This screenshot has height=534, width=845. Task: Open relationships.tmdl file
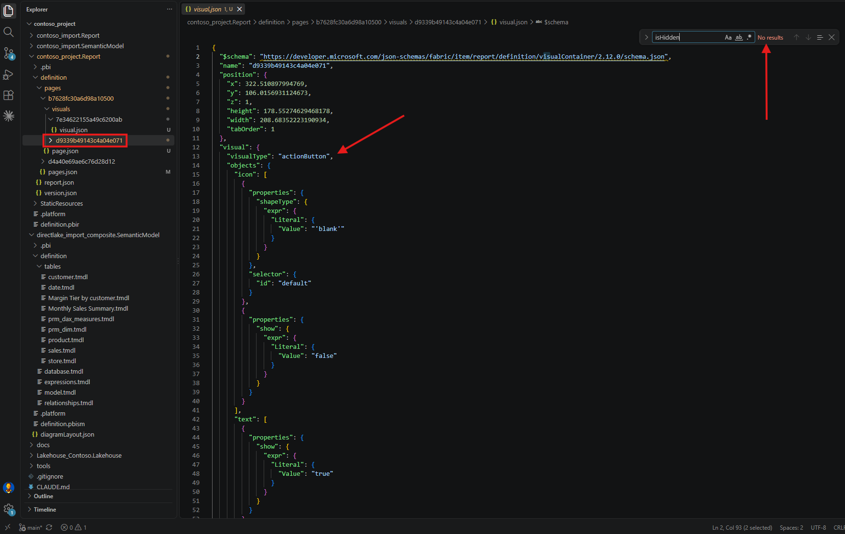pos(68,403)
